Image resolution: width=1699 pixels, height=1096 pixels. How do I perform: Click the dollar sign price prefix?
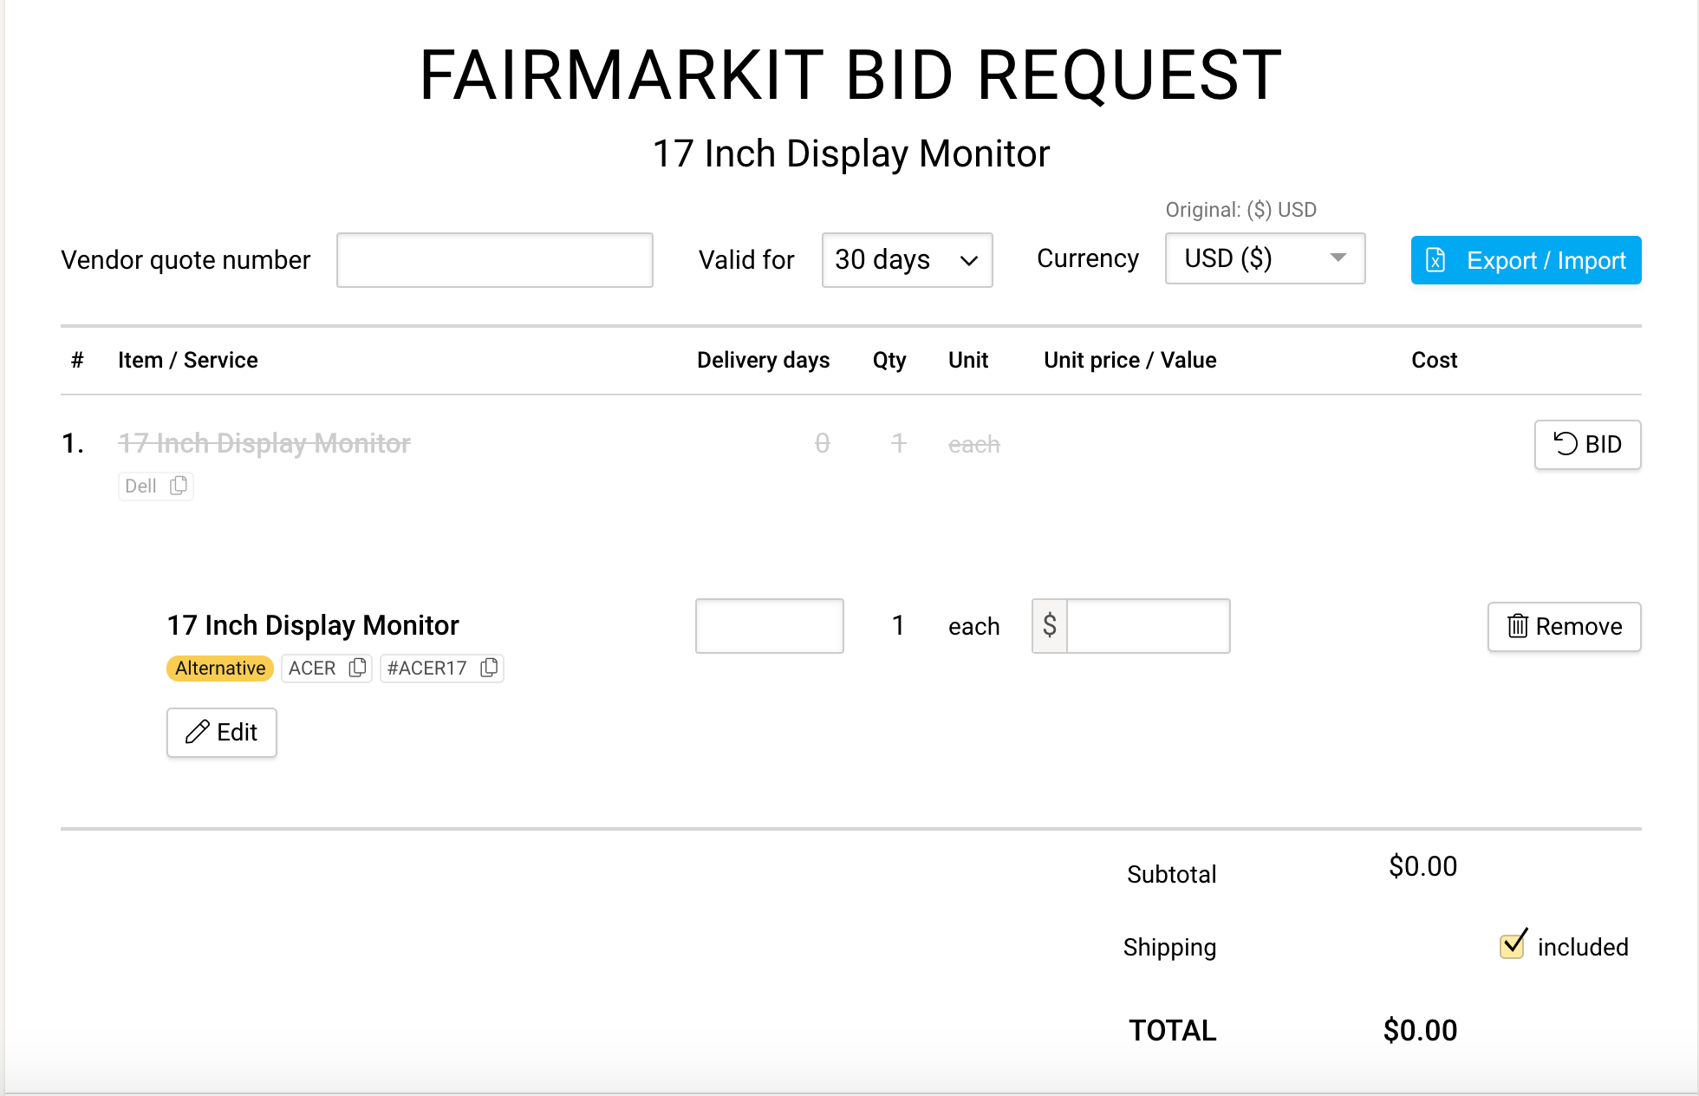1050,626
